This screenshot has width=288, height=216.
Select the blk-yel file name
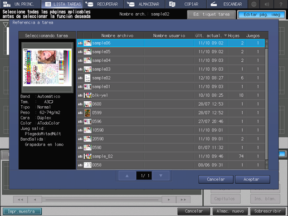[100, 95]
